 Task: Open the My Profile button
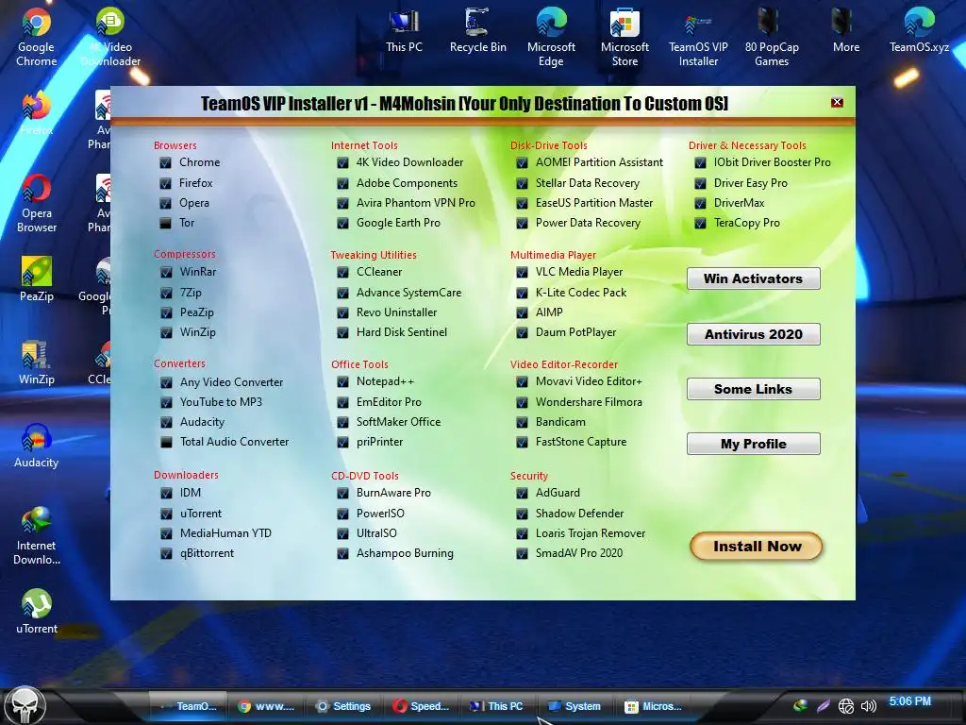[x=753, y=444]
